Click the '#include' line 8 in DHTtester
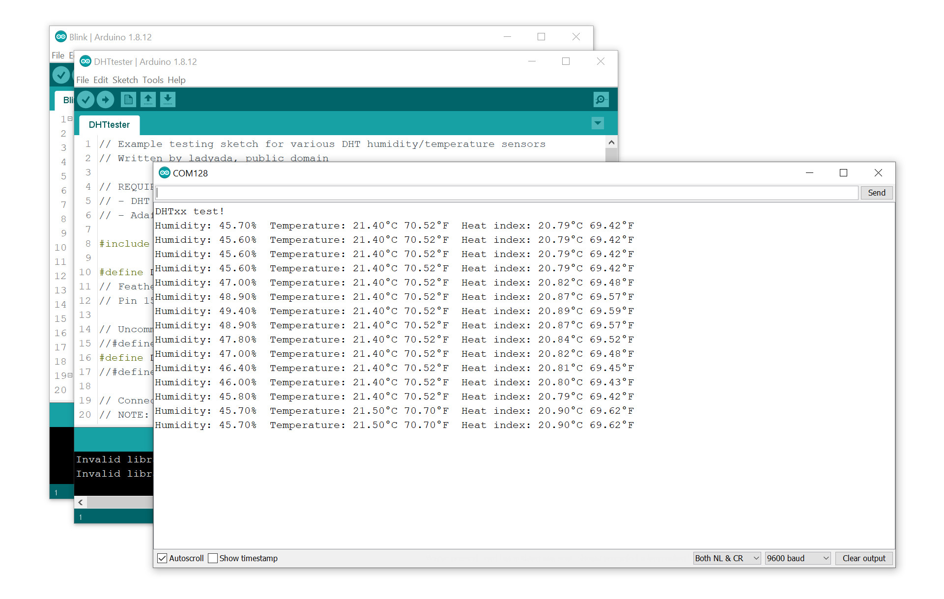Screen dimensions: 944x599 pos(124,244)
